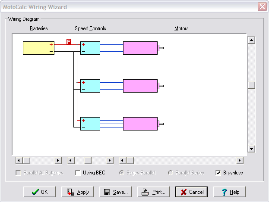Image resolution: width=269 pixels, height=202 pixels.
Task: Select the middle cyan speed control block
Action: [90, 86]
